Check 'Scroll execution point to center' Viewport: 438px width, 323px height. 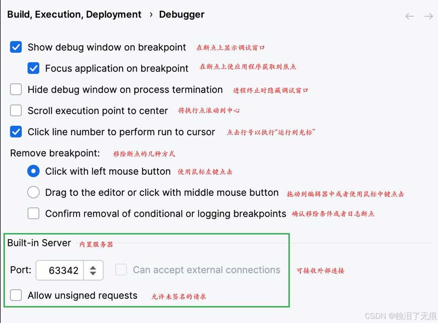coord(16,111)
